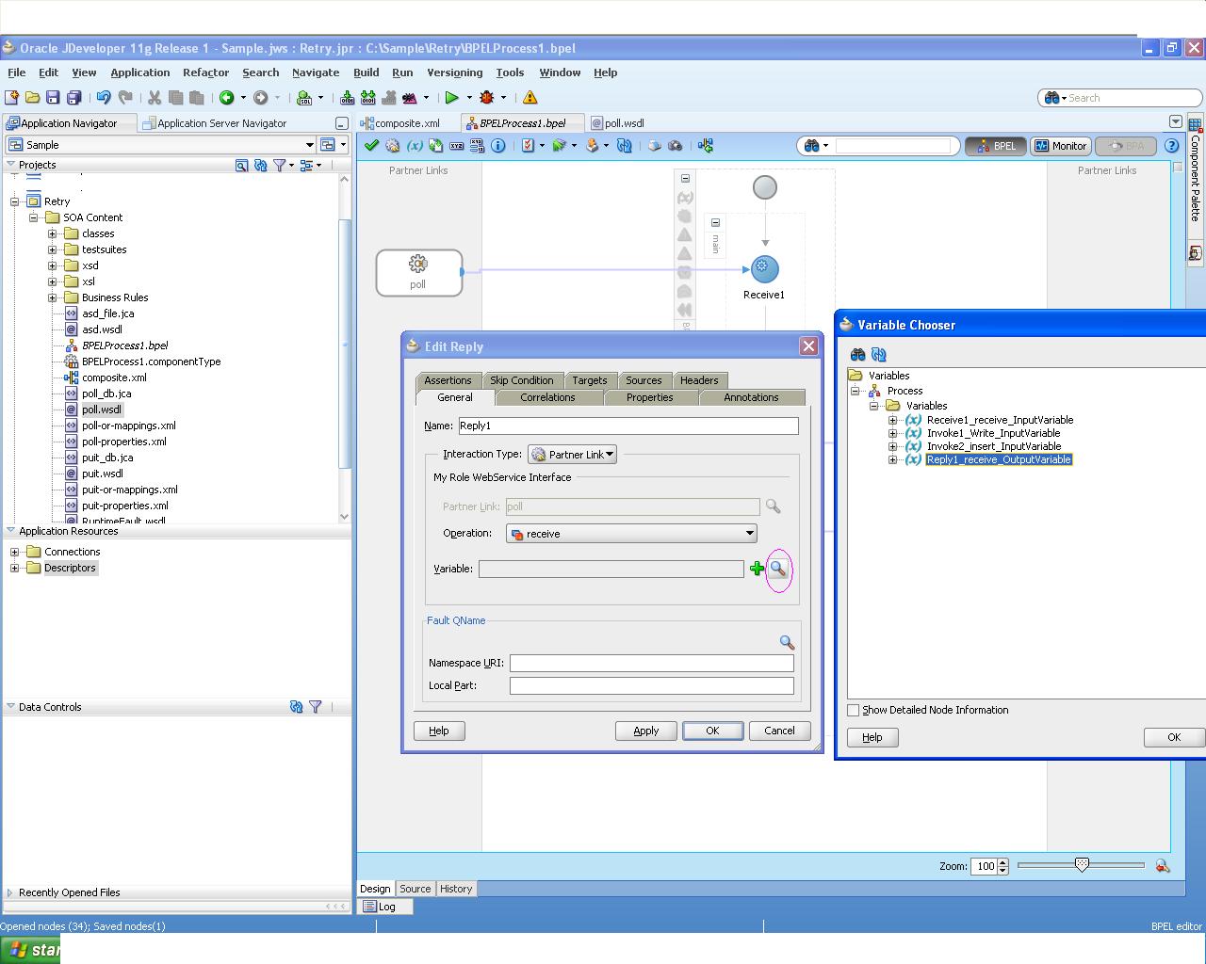Click OK in the Variable Chooser

click(x=1172, y=737)
